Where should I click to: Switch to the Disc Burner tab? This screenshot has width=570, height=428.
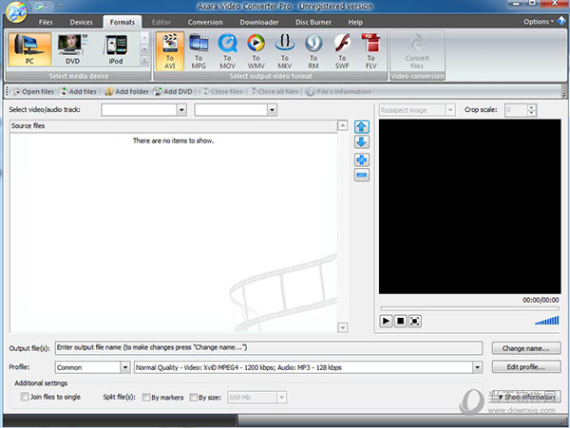[313, 22]
